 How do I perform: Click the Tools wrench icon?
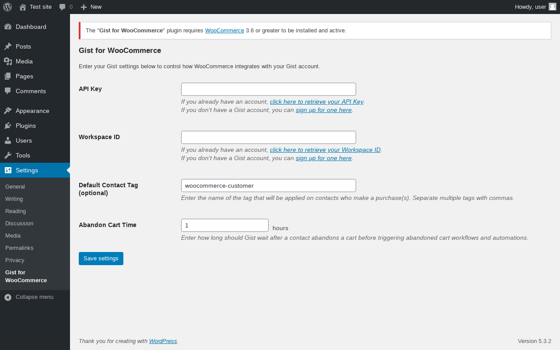8,155
